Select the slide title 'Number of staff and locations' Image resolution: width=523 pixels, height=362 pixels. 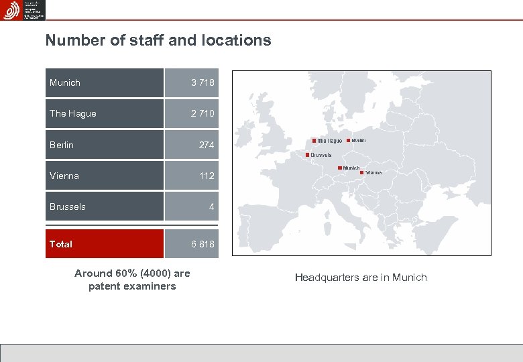point(158,40)
